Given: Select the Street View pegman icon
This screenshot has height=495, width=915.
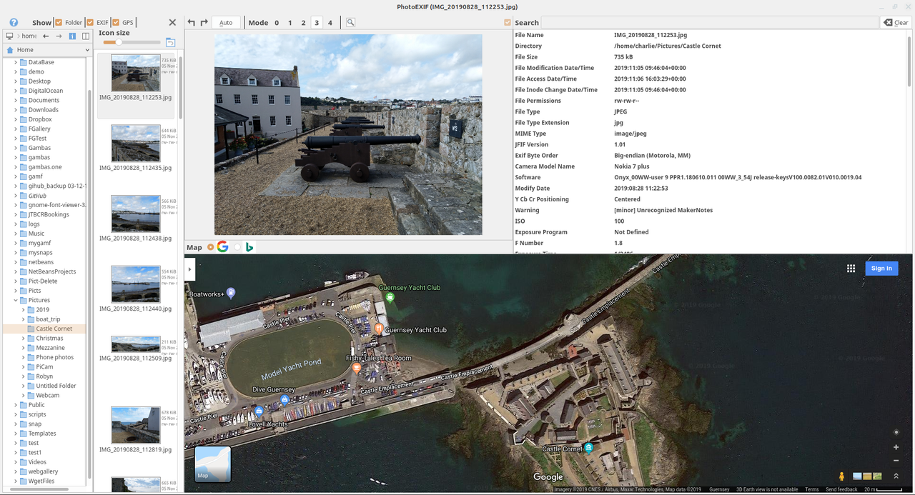Looking at the screenshot, I should coord(841,476).
